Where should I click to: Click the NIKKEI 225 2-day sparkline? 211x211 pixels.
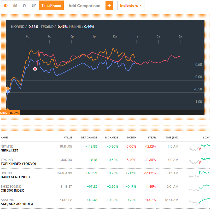point(199,148)
